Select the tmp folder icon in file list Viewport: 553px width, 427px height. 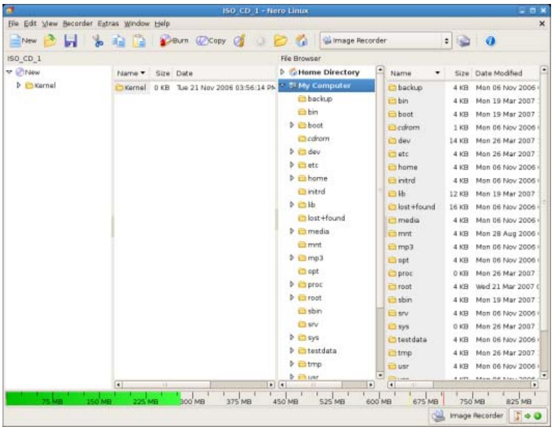click(x=392, y=353)
